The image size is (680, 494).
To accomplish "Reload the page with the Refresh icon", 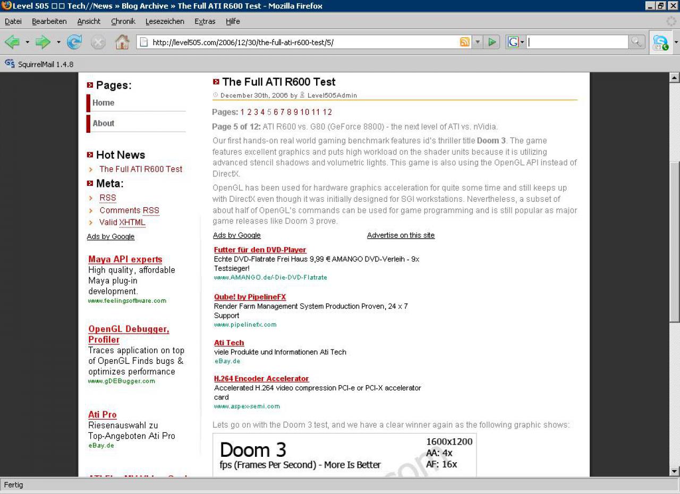I will [74, 42].
